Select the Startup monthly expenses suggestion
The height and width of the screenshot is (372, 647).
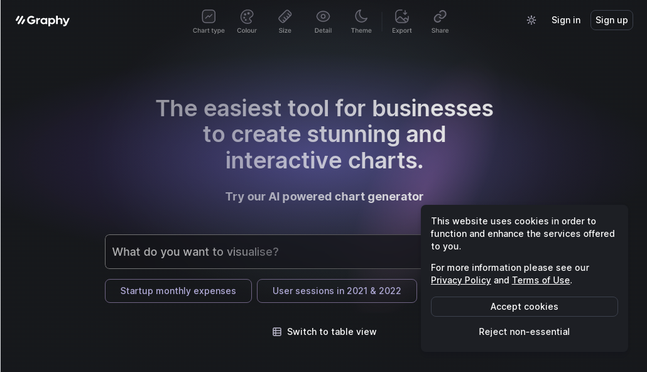click(x=178, y=291)
